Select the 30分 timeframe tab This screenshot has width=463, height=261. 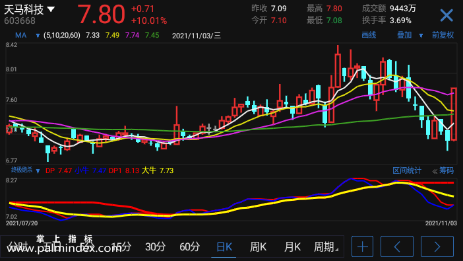155,246
